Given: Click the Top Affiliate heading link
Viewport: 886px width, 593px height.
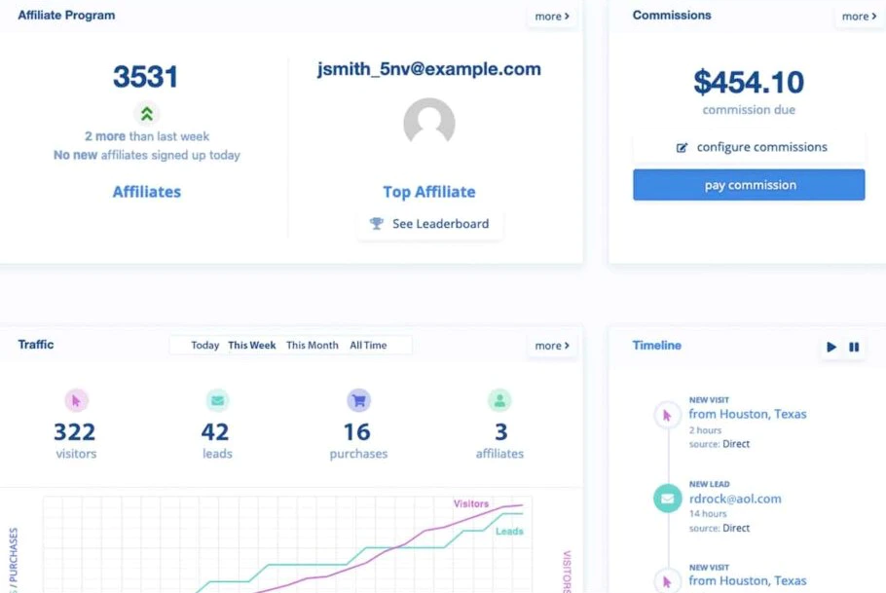Looking at the screenshot, I should coord(428,192).
